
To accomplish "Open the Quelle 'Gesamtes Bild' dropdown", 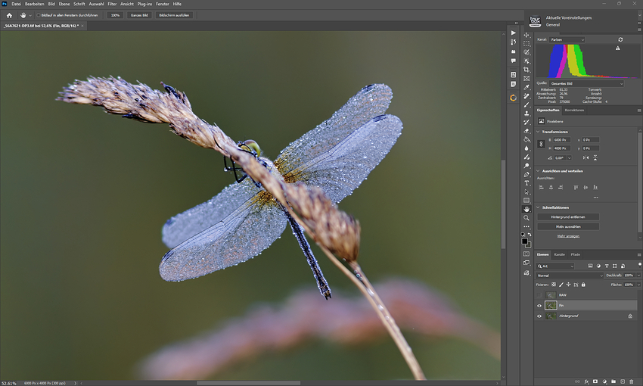I will click(x=586, y=83).
